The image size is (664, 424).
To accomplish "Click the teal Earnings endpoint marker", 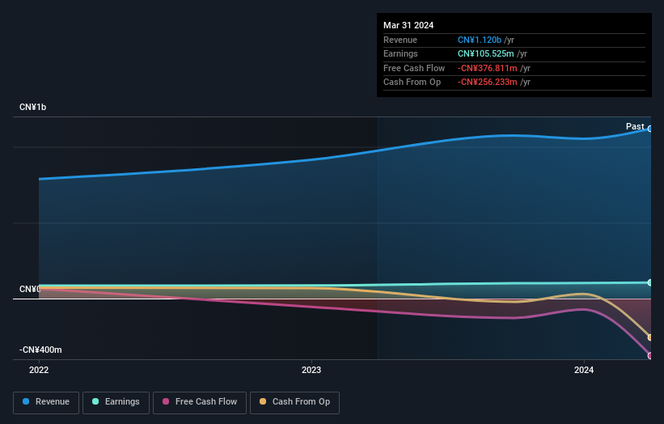I will click(650, 282).
